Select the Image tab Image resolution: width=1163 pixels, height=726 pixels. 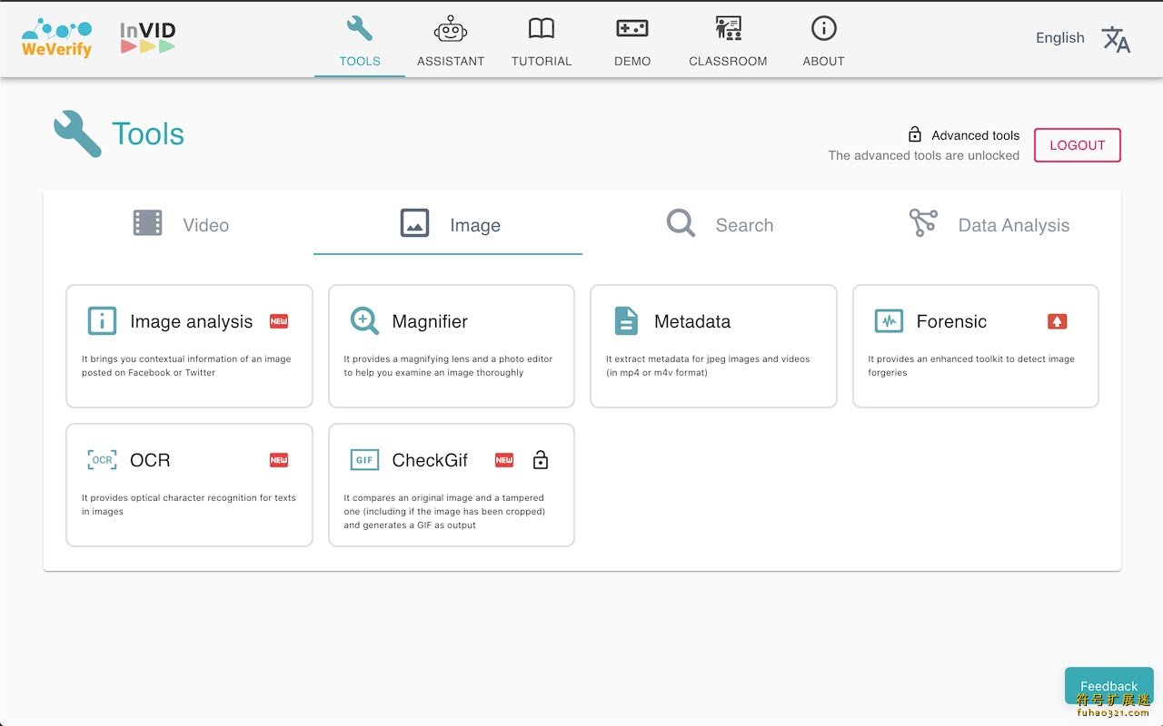pyautogui.click(x=448, y=225)
